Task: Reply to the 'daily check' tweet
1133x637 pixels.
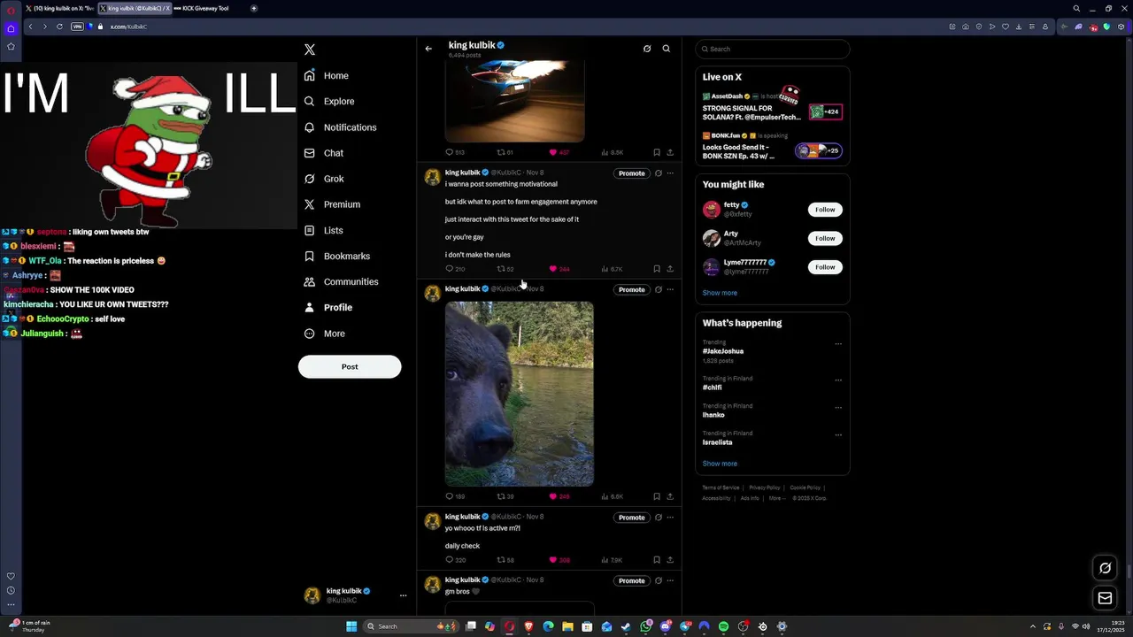Action: coord(450,560)
